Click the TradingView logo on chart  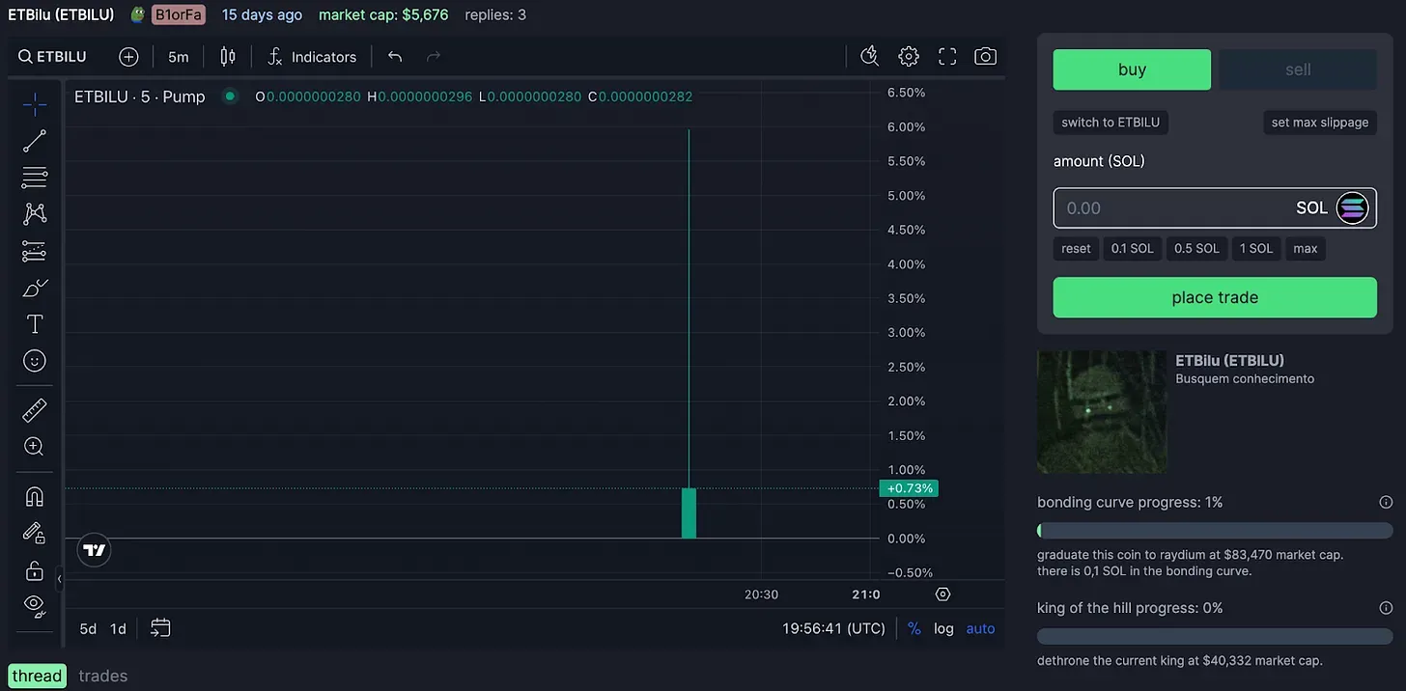(94, 550)
